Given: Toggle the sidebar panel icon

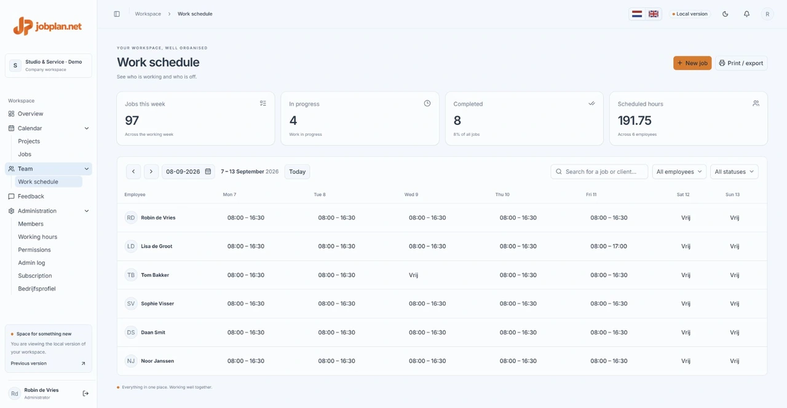Looking at the screenshot, I should pyautogui.click(x=117, y=14).
